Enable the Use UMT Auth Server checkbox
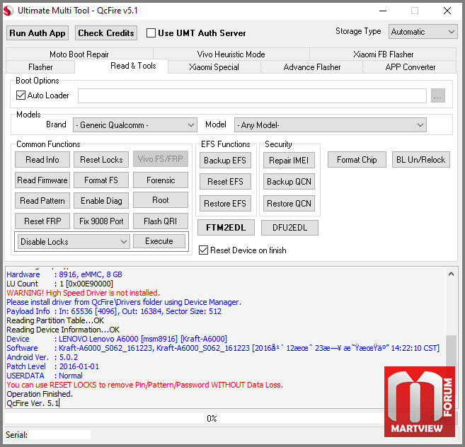This screenshot has width=465, height=447. click(x=151, y=33)
